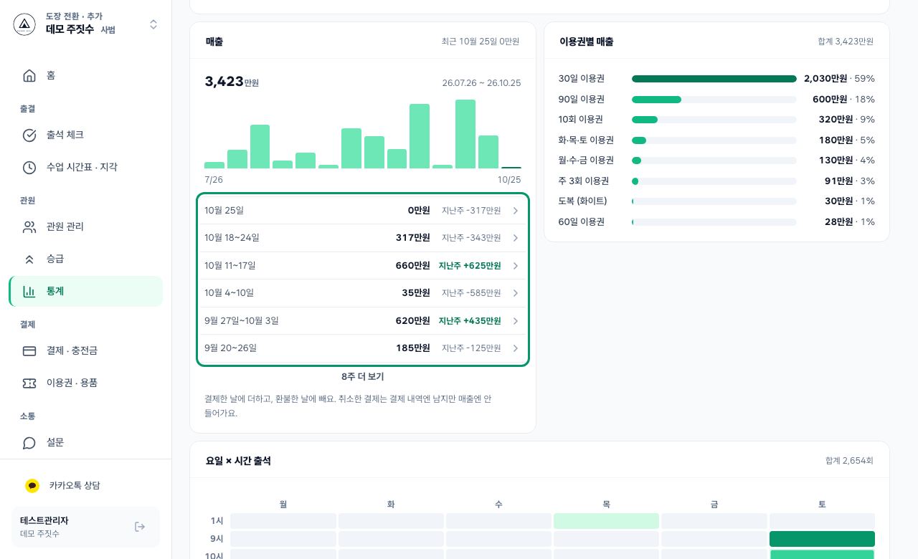Click the 이용권 · 용품 ticket icon
The width and height of the screenshot is (918, 559).
29,383
